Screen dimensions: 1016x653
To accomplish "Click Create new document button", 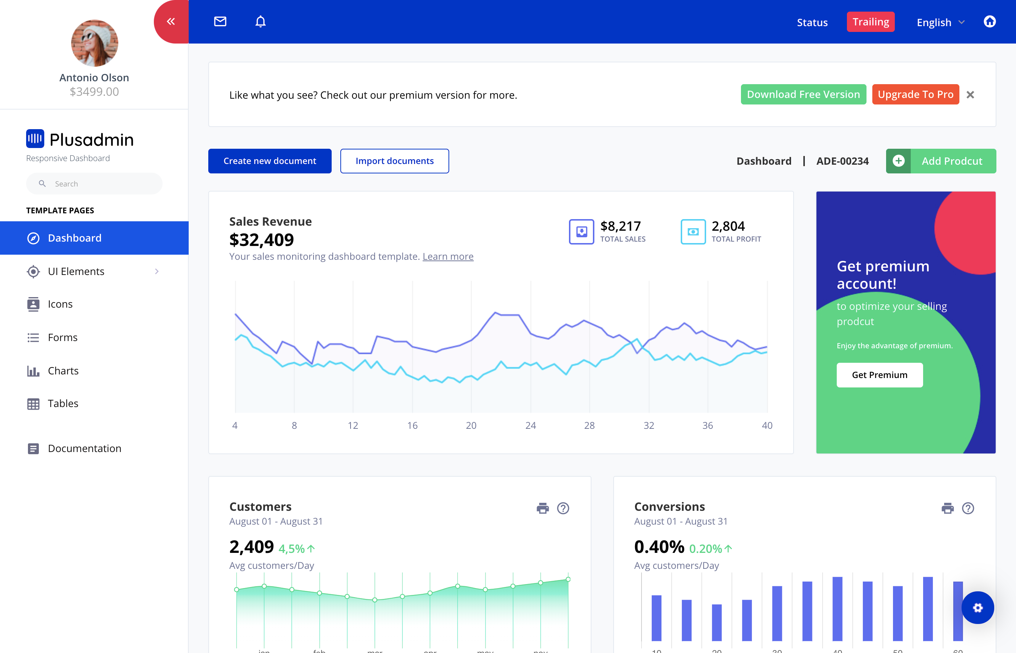I will [270, 161].
